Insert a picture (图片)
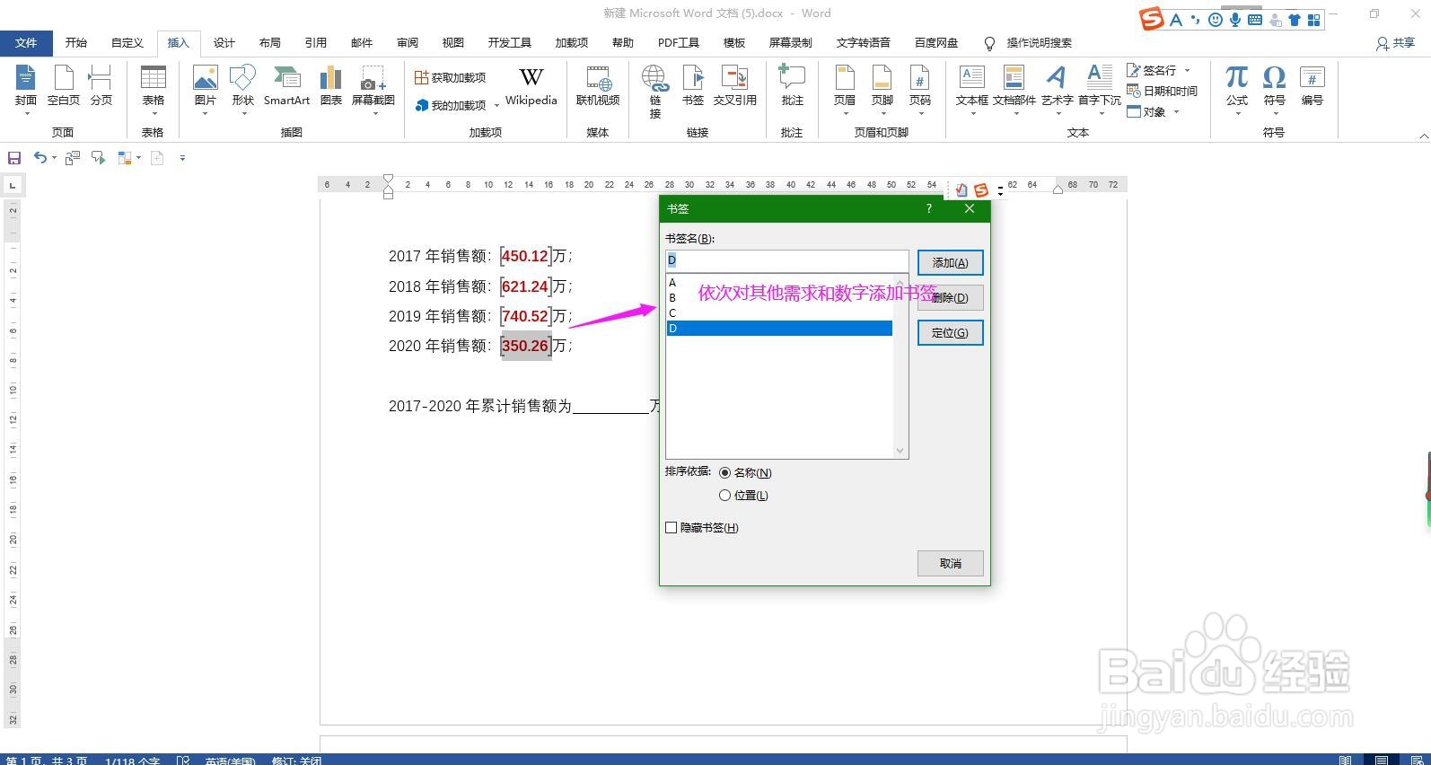This screenshot has height=765, width=1431. [x=206, y=90]
